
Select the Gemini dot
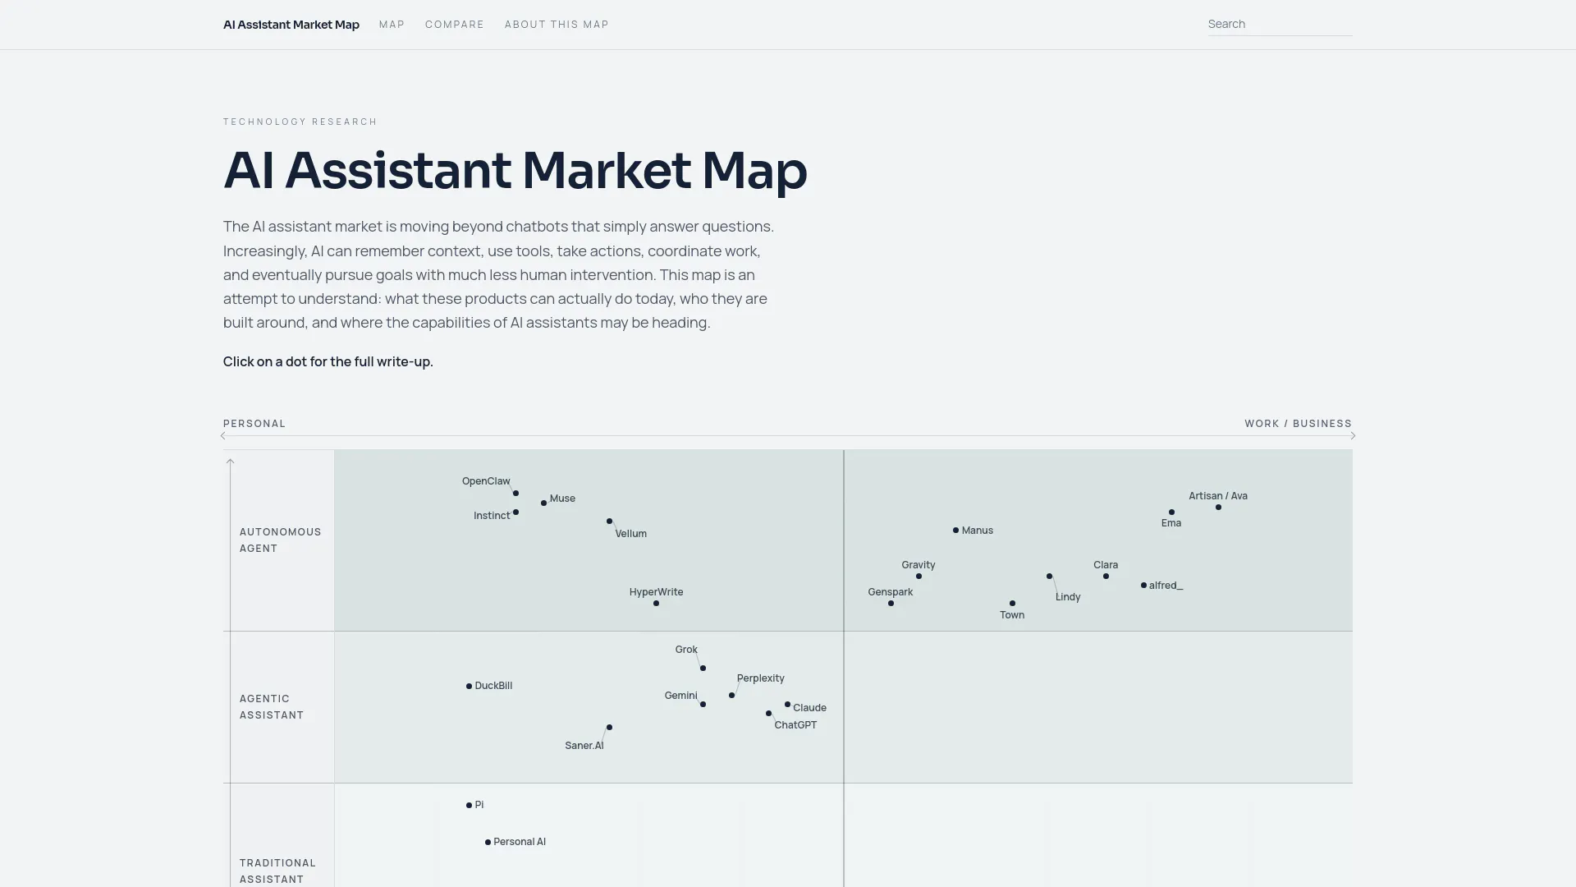703,705
